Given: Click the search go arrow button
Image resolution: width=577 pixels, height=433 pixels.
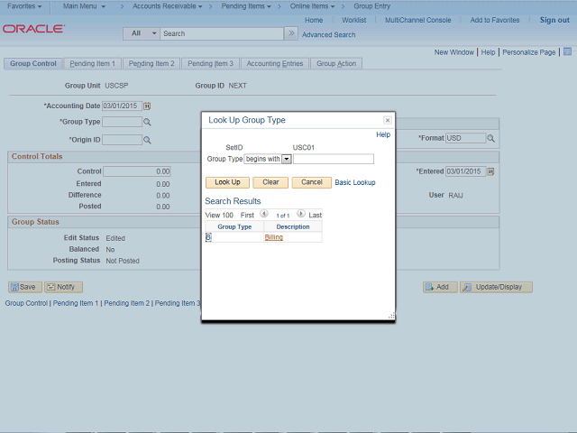Looking at the screenshot, I should pyautogui.click(x=290, y=33).
